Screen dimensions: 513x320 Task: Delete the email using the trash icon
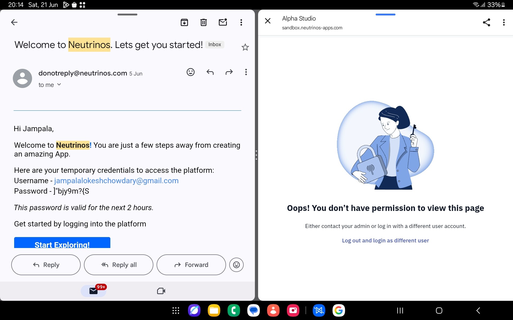point(204,22)
